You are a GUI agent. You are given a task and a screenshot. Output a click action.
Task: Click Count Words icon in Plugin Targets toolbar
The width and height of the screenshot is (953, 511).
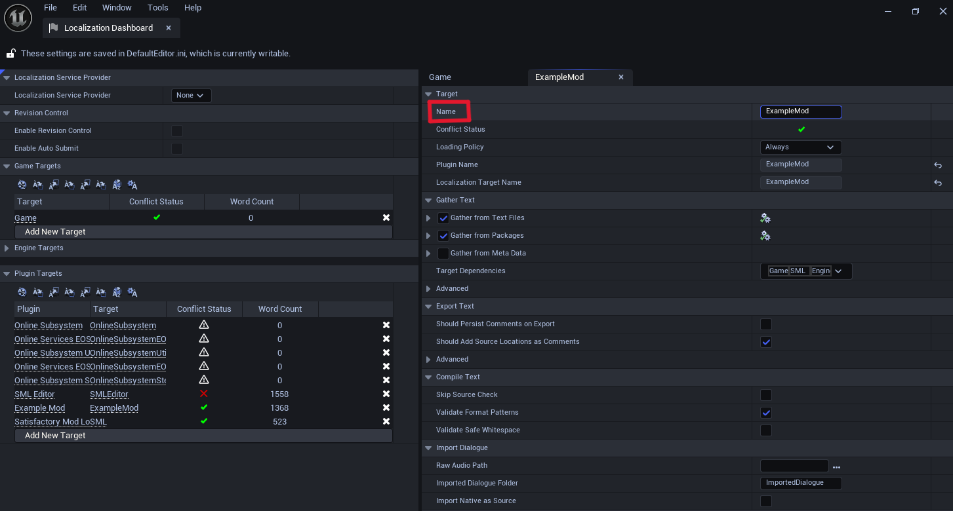(x=117, y=292)
